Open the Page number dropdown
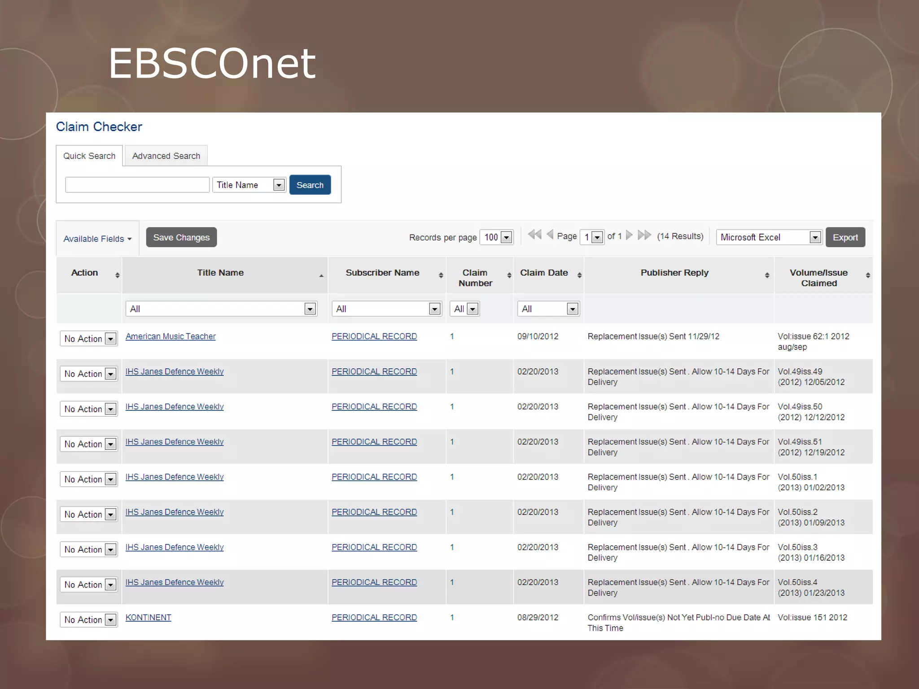Viewport: 919px width, 689px height. click(x=592, y=237)
